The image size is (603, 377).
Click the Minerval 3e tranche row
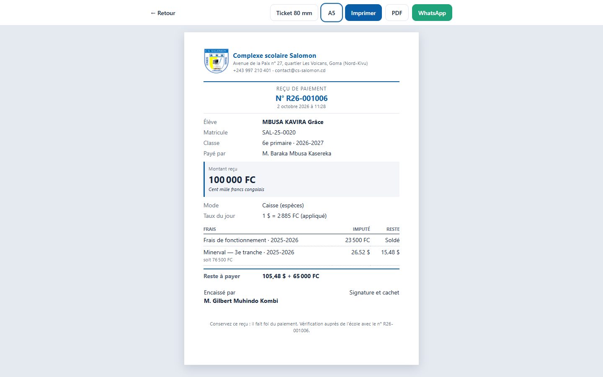[x=301, y=256]
